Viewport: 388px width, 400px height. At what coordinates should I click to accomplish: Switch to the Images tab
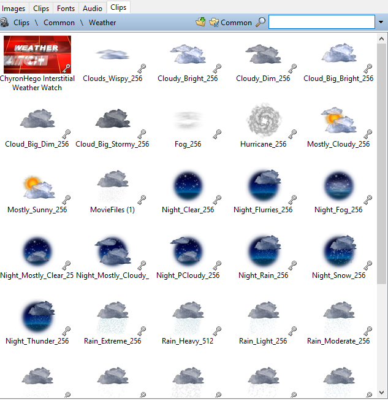(15, 8)
